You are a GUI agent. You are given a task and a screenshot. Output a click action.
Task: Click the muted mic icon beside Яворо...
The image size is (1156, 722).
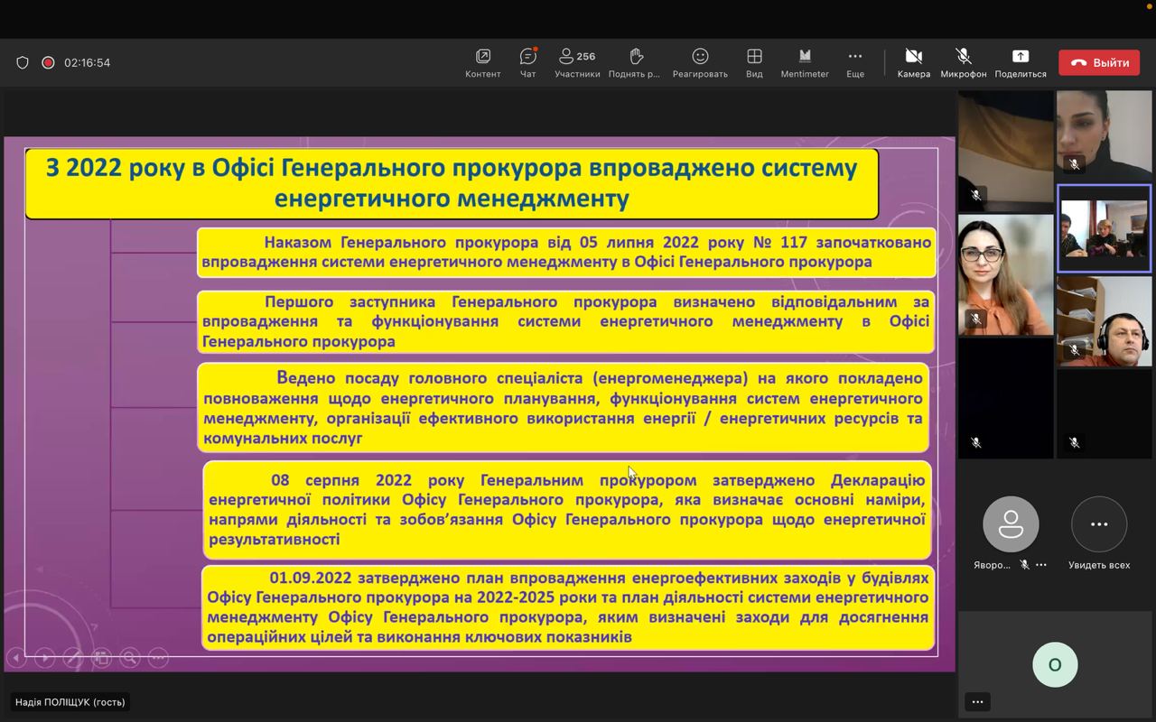(x=1024, y=565)
